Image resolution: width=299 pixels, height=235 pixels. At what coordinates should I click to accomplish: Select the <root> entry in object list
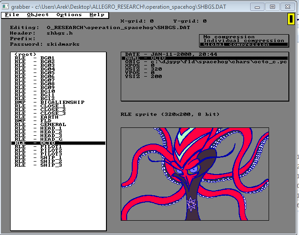[26, 54]
